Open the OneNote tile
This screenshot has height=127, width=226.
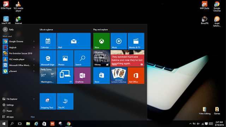(x=82, y=75)
